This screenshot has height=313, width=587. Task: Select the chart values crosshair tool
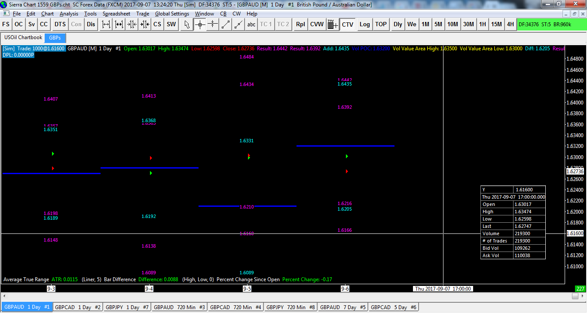(200, 24)
